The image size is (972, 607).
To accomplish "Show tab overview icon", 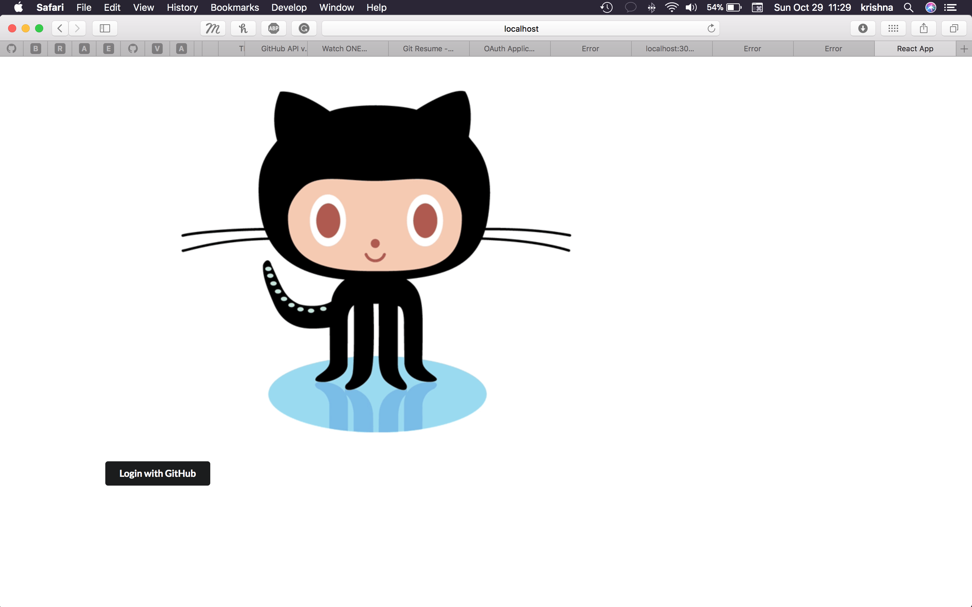I will [954, 28].
